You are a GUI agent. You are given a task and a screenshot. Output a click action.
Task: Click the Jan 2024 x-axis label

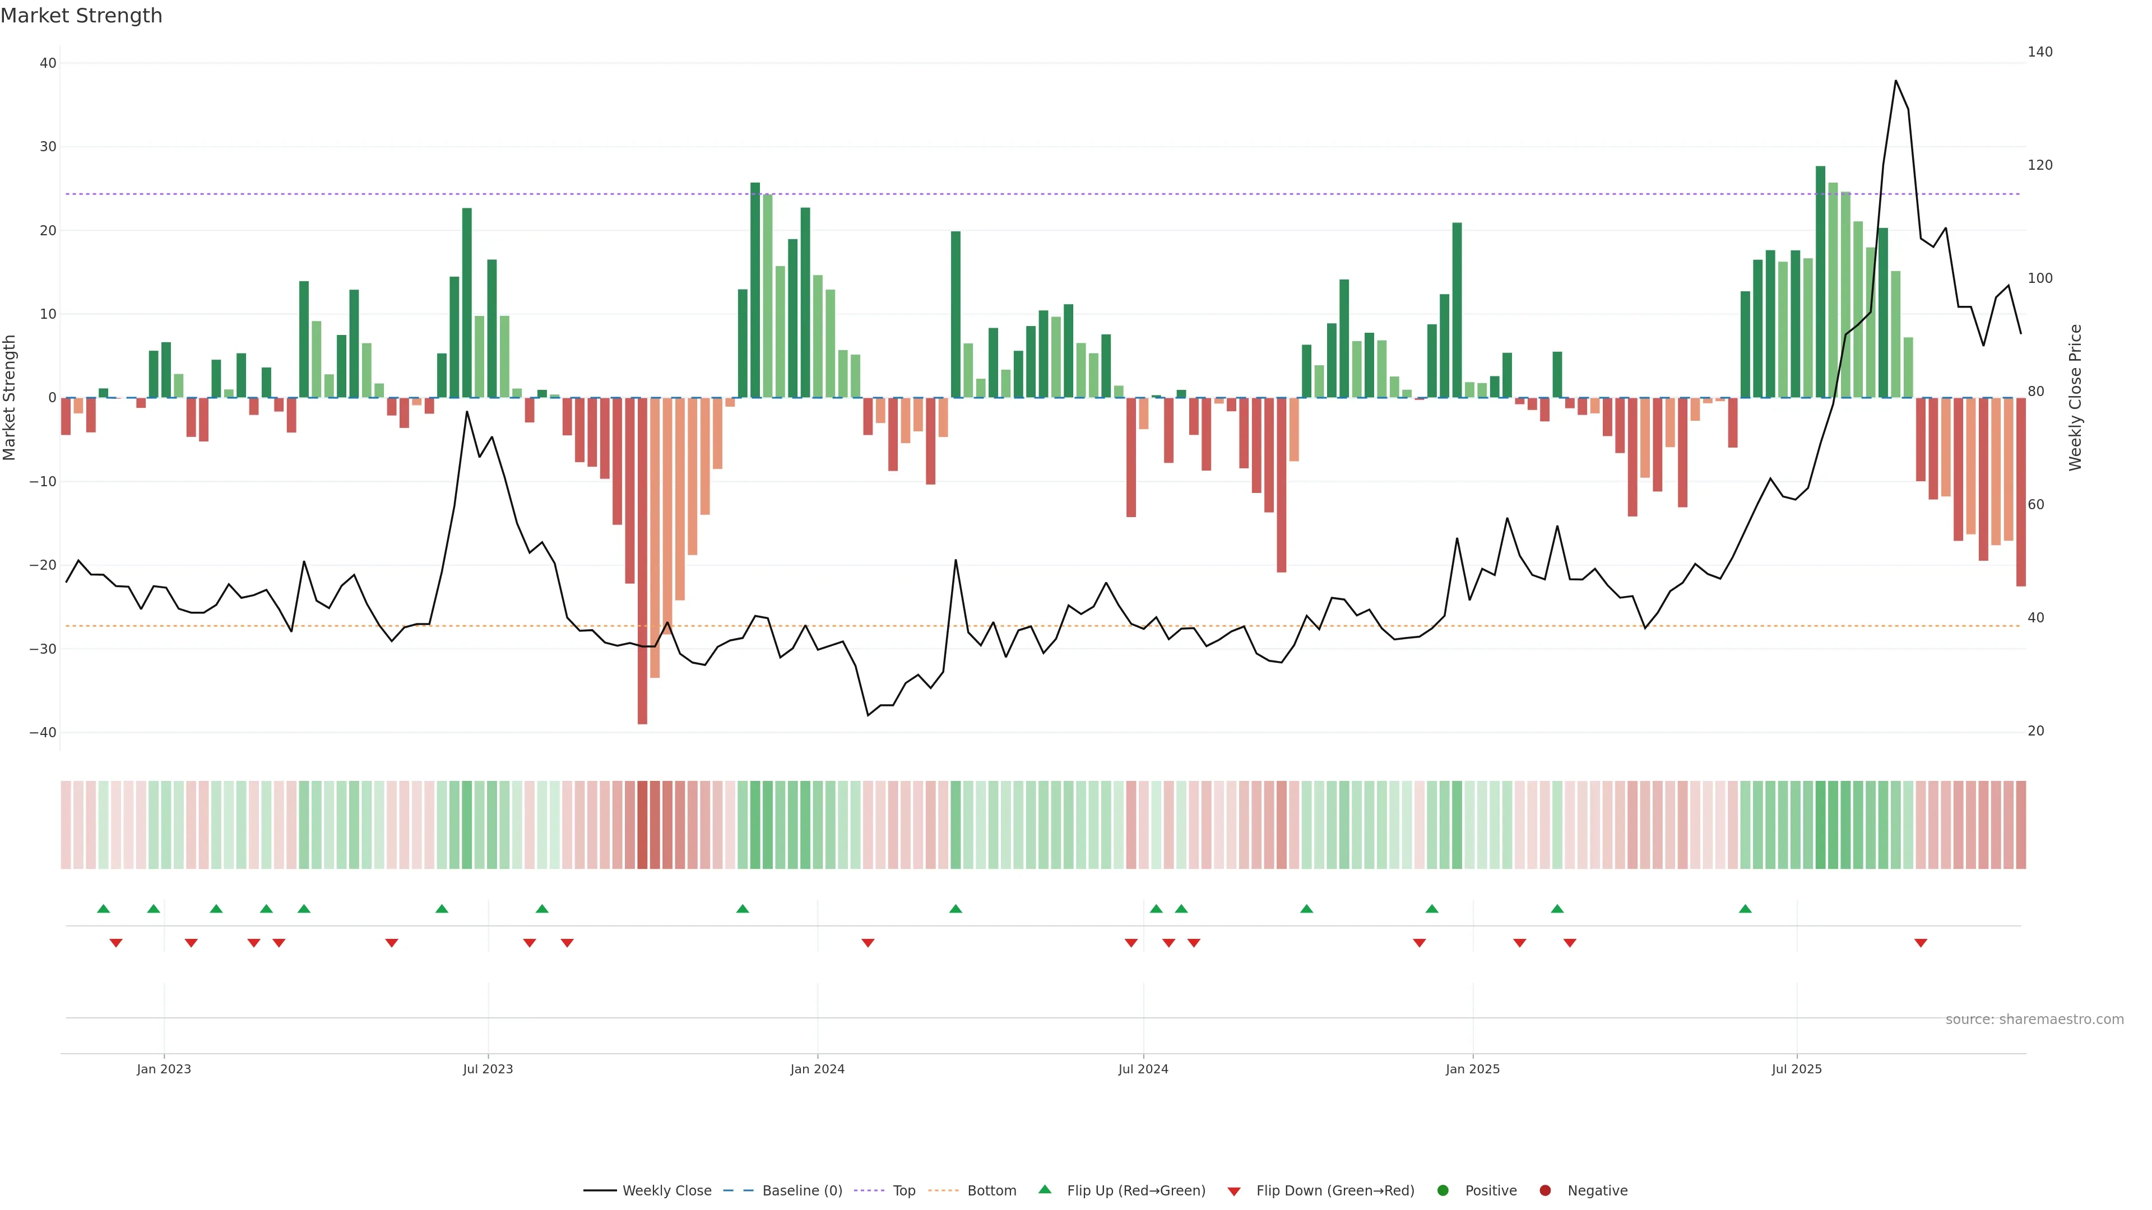pos(817,1069)
